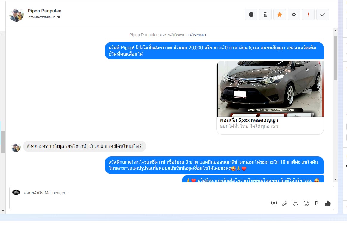Click ad subtitle ออกได้ทั่วไทย จัดได้ทุกอาชีพ
The image size is (347, 225).
pos(249,126)
